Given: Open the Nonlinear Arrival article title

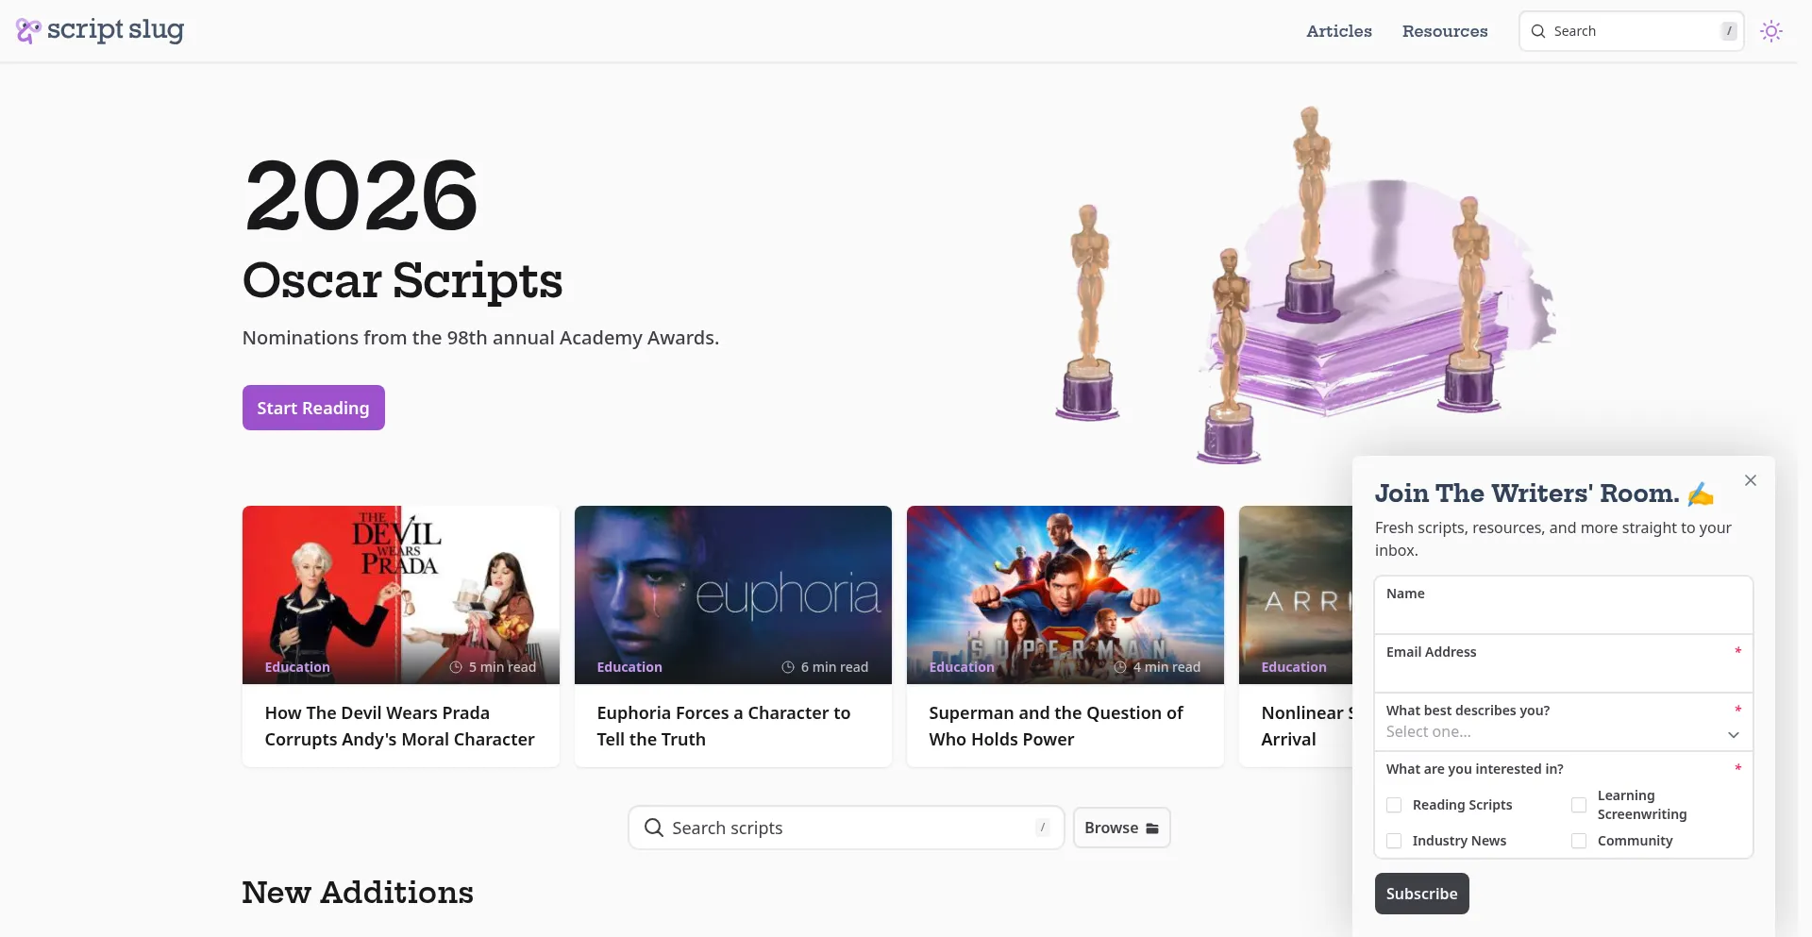Looking at the screenshot, I should (x=1306, y=727).
